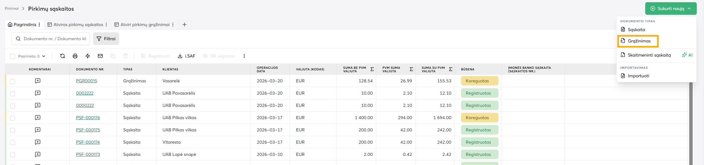Collapse the Sukurti naują dropdown button
Screen dimensions: 704x165
pyautogui.click(x=671, y=8)
